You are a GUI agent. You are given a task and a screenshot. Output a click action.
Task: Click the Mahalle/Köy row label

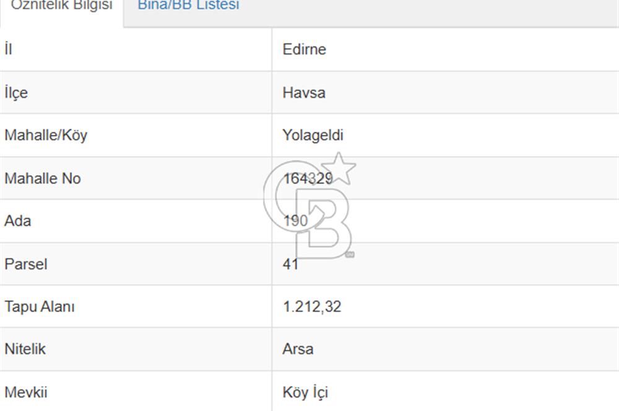(x=46, y=136)
